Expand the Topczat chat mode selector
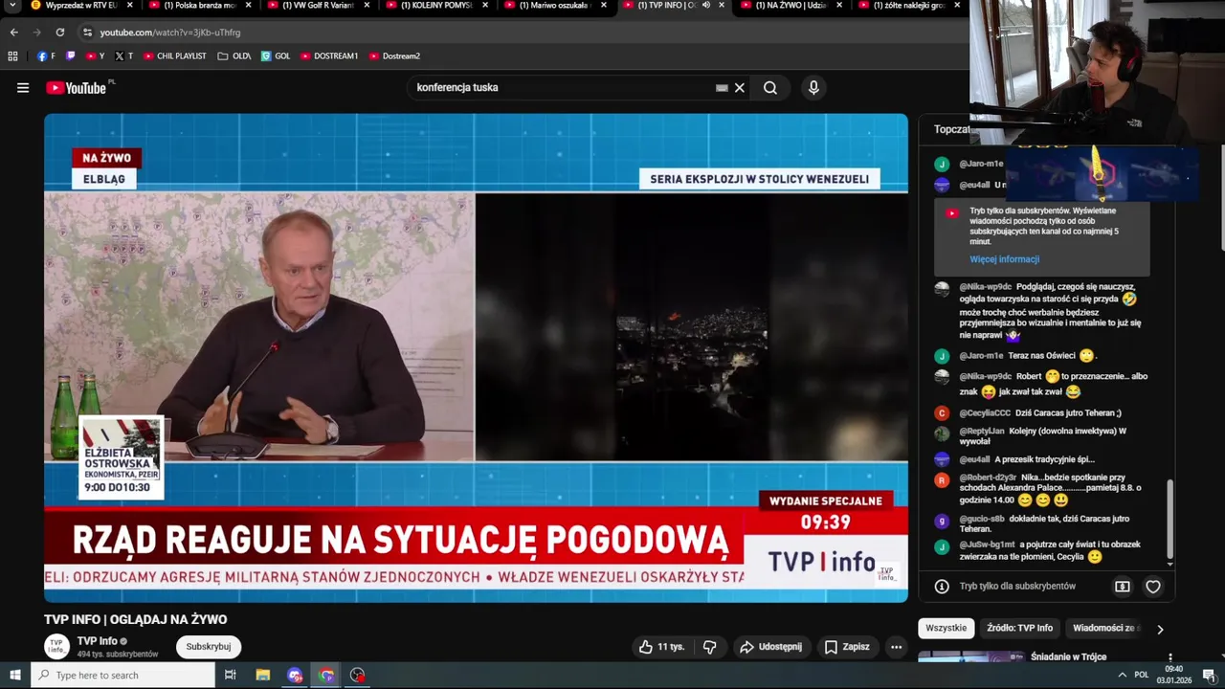The height and width of the screenshot is (689, 1225). coord(953,129)
